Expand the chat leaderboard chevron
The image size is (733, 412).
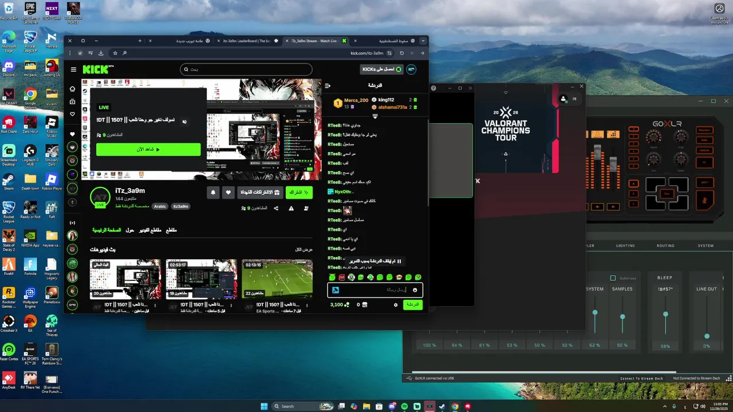point(375,116)
